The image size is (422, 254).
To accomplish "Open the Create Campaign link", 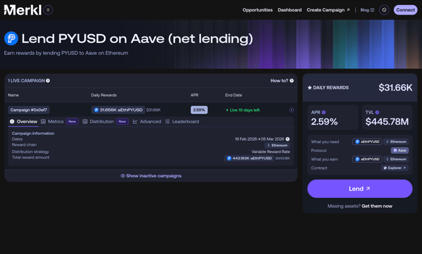I will 328,10.
